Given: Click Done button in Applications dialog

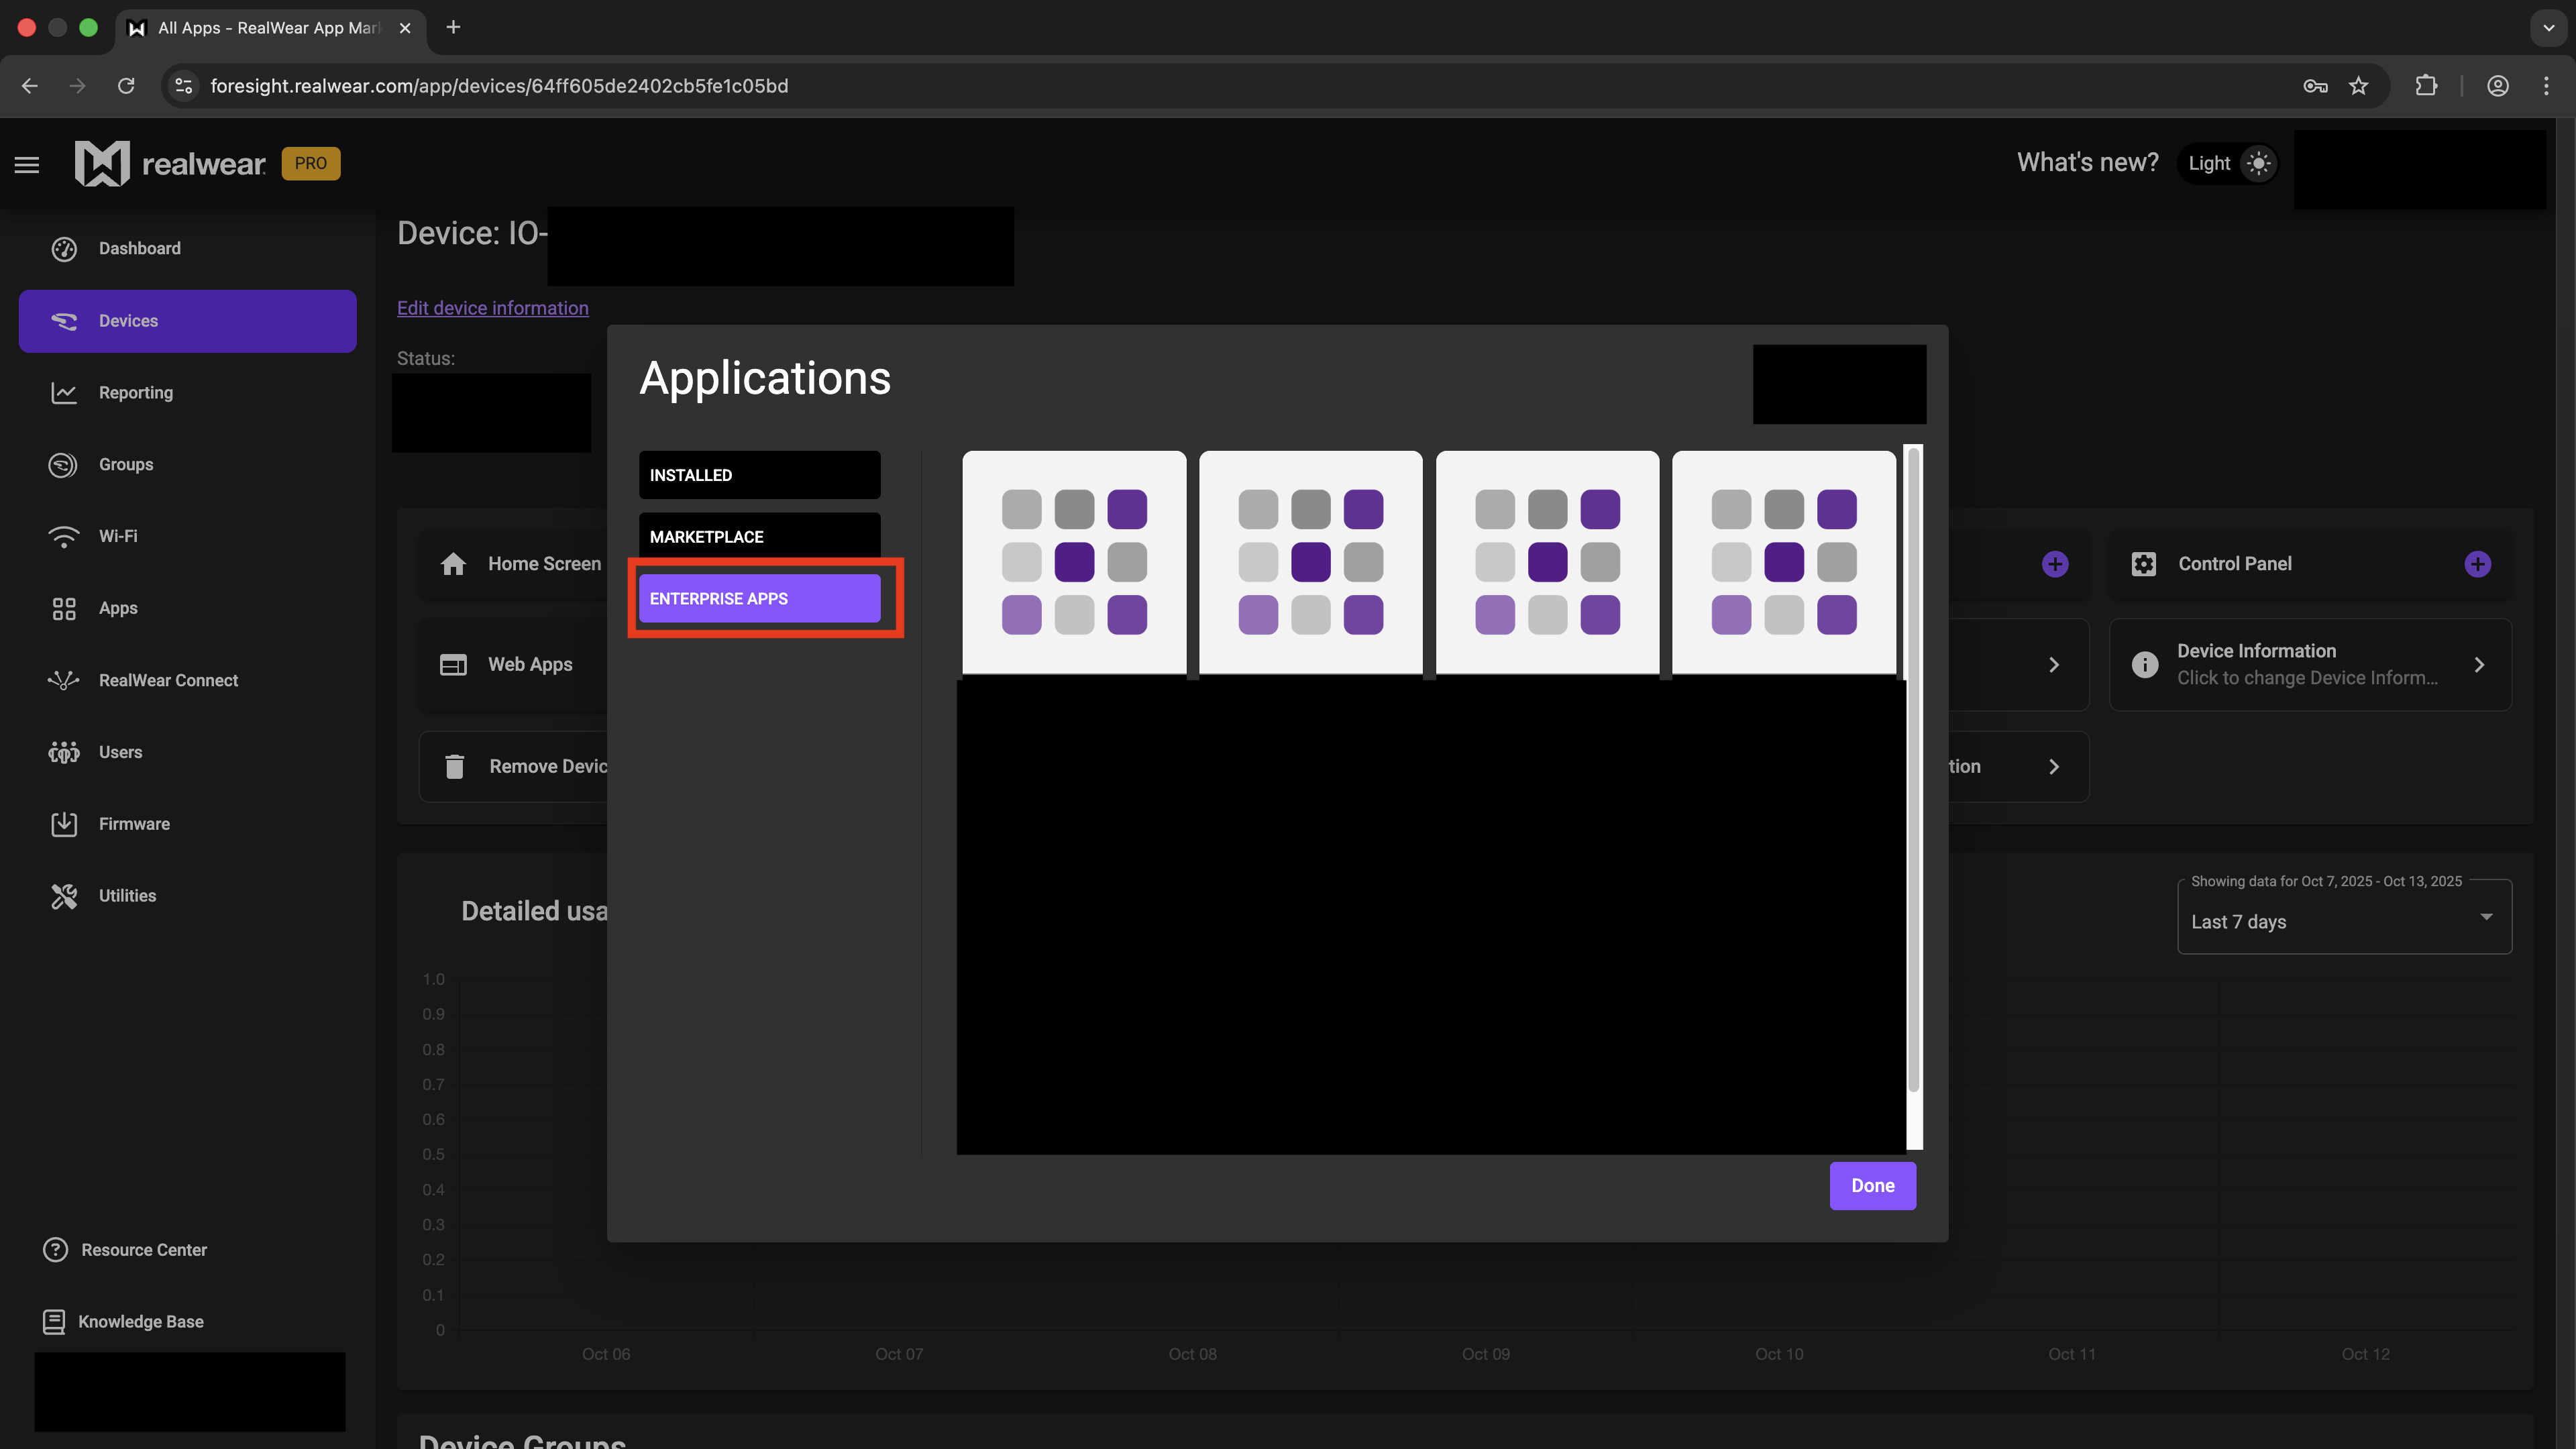Looking at the screenshot, I should (1873, 1186).
